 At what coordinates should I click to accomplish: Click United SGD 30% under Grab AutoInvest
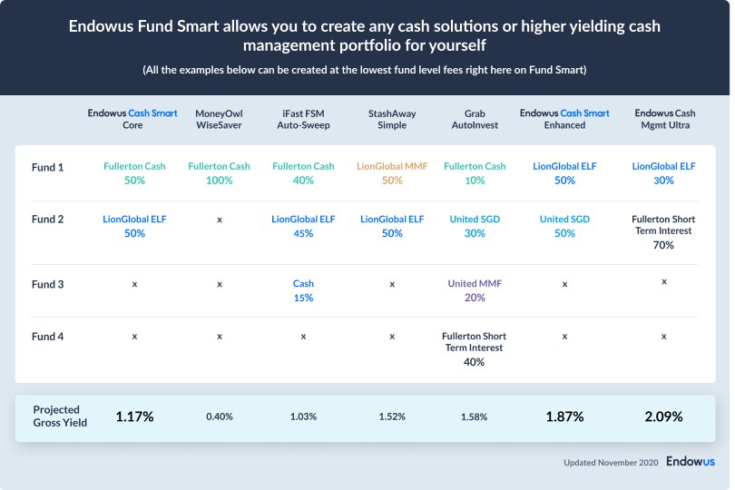[x=475, y=226]
